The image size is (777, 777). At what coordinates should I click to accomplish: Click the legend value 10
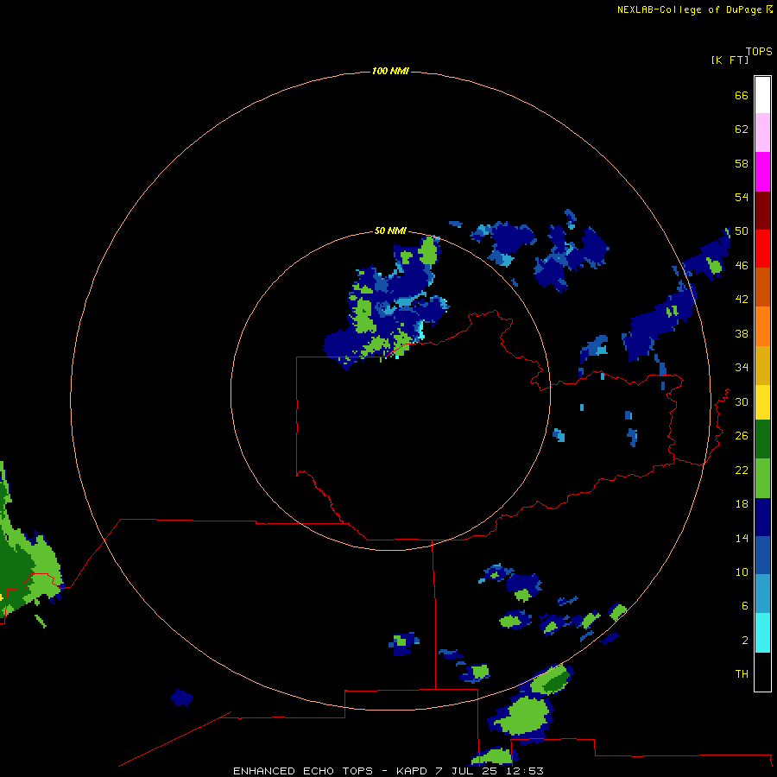click(742, 572)
